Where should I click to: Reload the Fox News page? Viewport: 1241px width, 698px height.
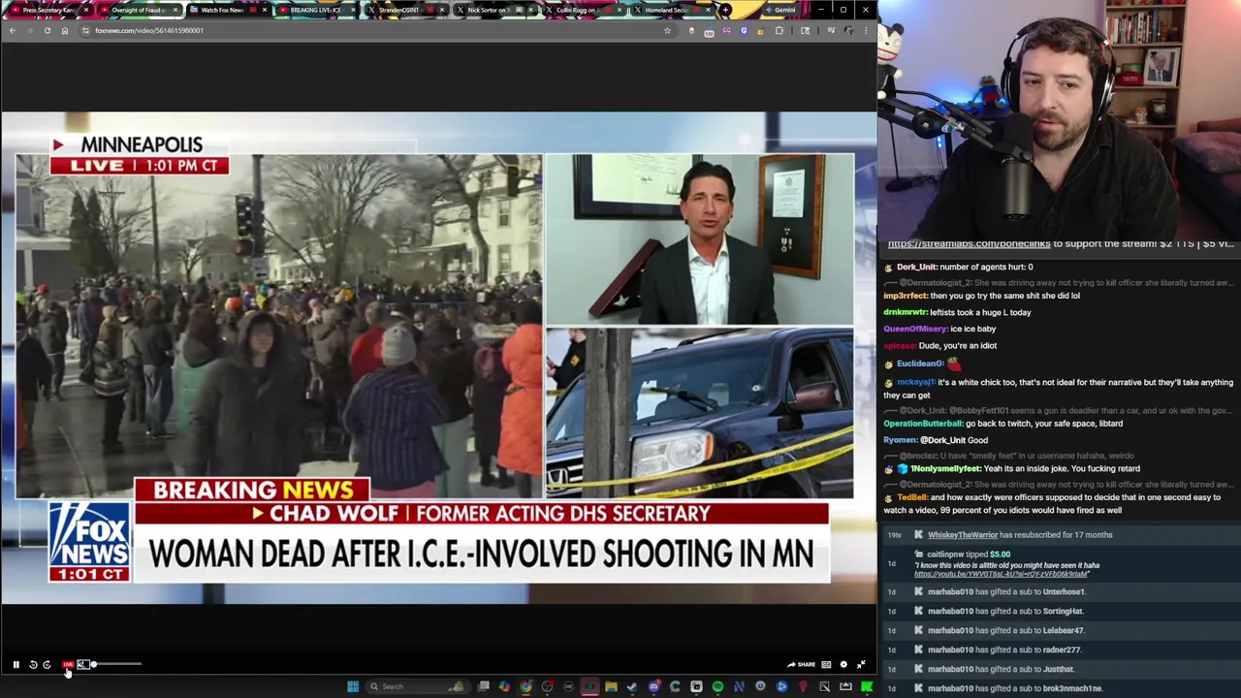pos(47,30)
